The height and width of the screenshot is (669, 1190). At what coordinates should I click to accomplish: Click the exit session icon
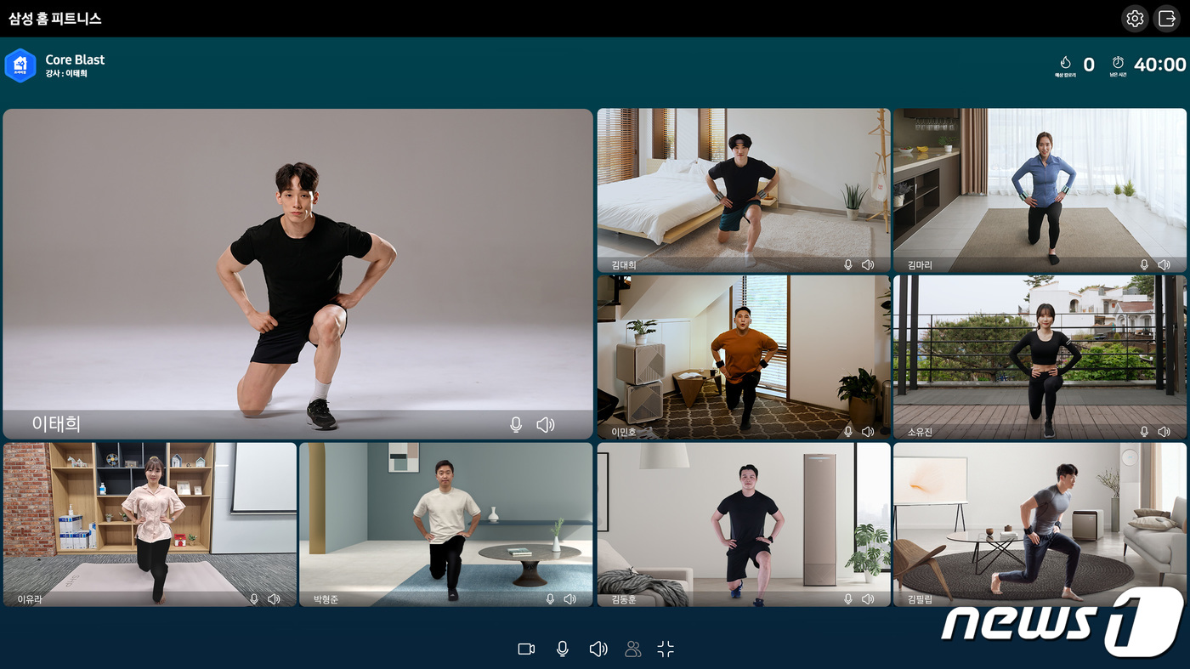pyautogui.click(x=1167, y=19)
